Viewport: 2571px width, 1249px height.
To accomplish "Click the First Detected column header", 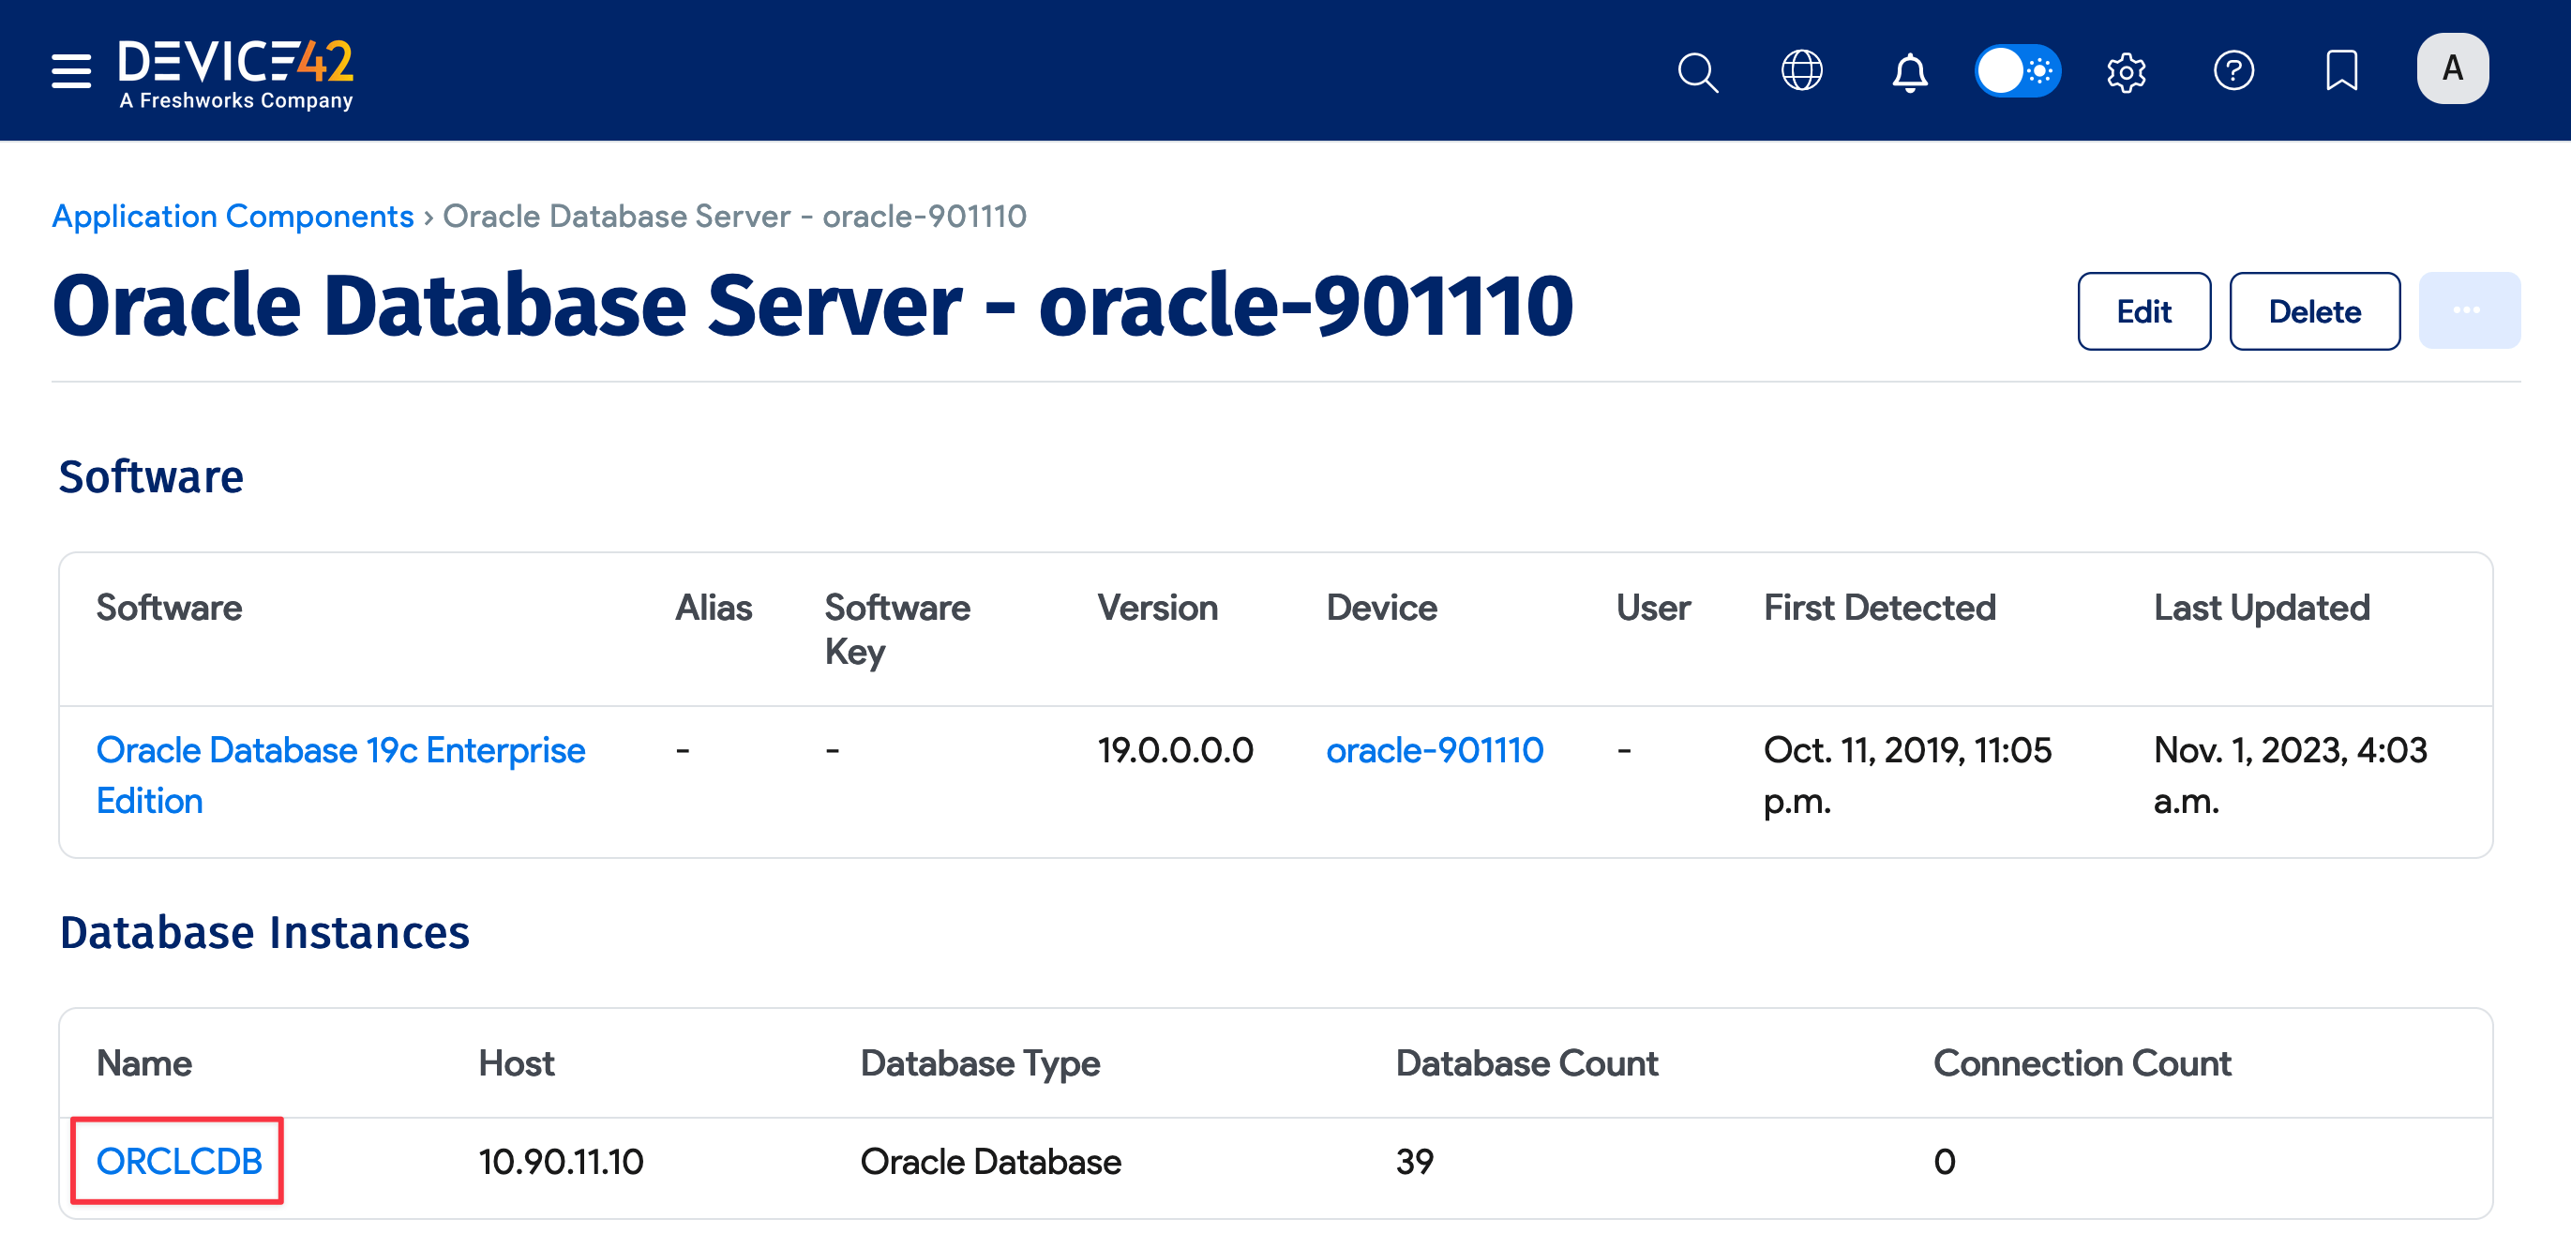I will point(1879,607).
